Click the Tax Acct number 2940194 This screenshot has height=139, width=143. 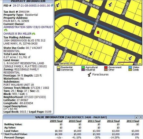(x=24, y=12)
